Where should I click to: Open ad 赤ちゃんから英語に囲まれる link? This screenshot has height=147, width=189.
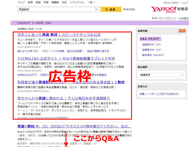pos(64,98)
